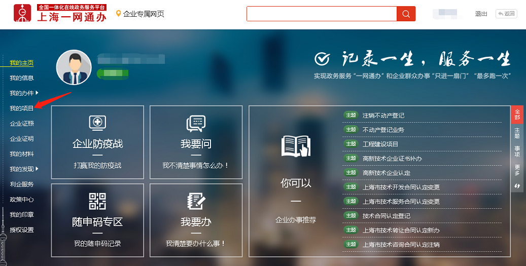Click the 主题 badge beside 技术合同认定登记
This screenshot has width=526, height=266.
pyautogui.click(x=350, y=215)
